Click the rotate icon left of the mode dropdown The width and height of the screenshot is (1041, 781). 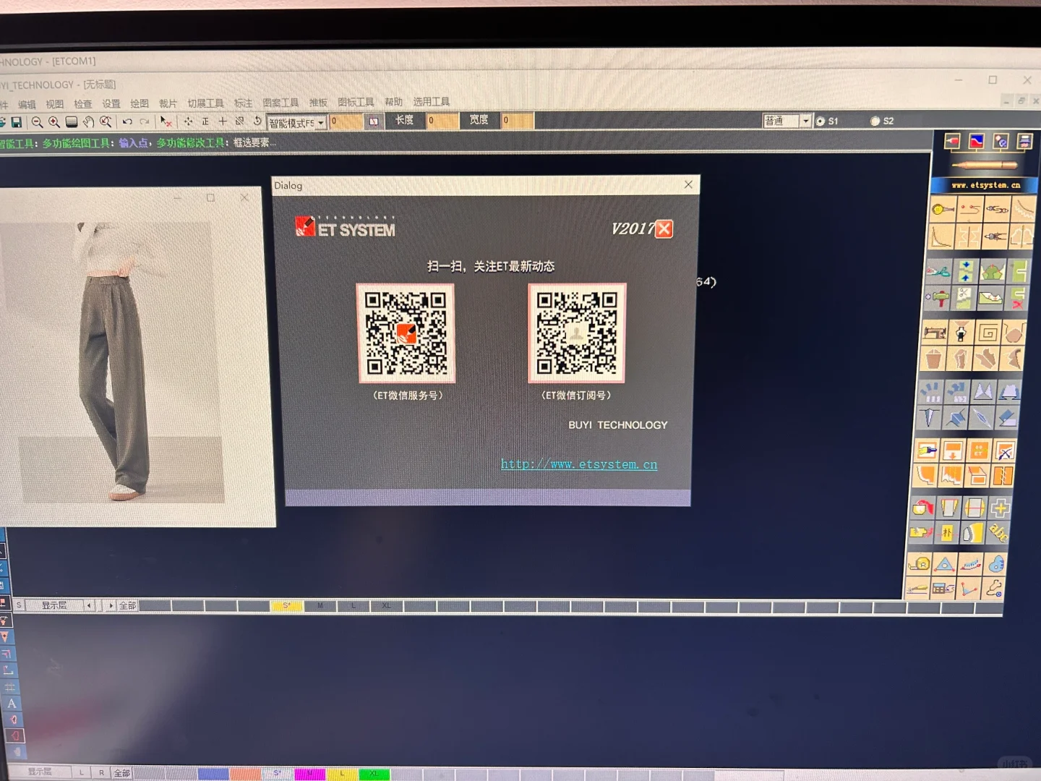pyautogui.click(x=257, y=121)
